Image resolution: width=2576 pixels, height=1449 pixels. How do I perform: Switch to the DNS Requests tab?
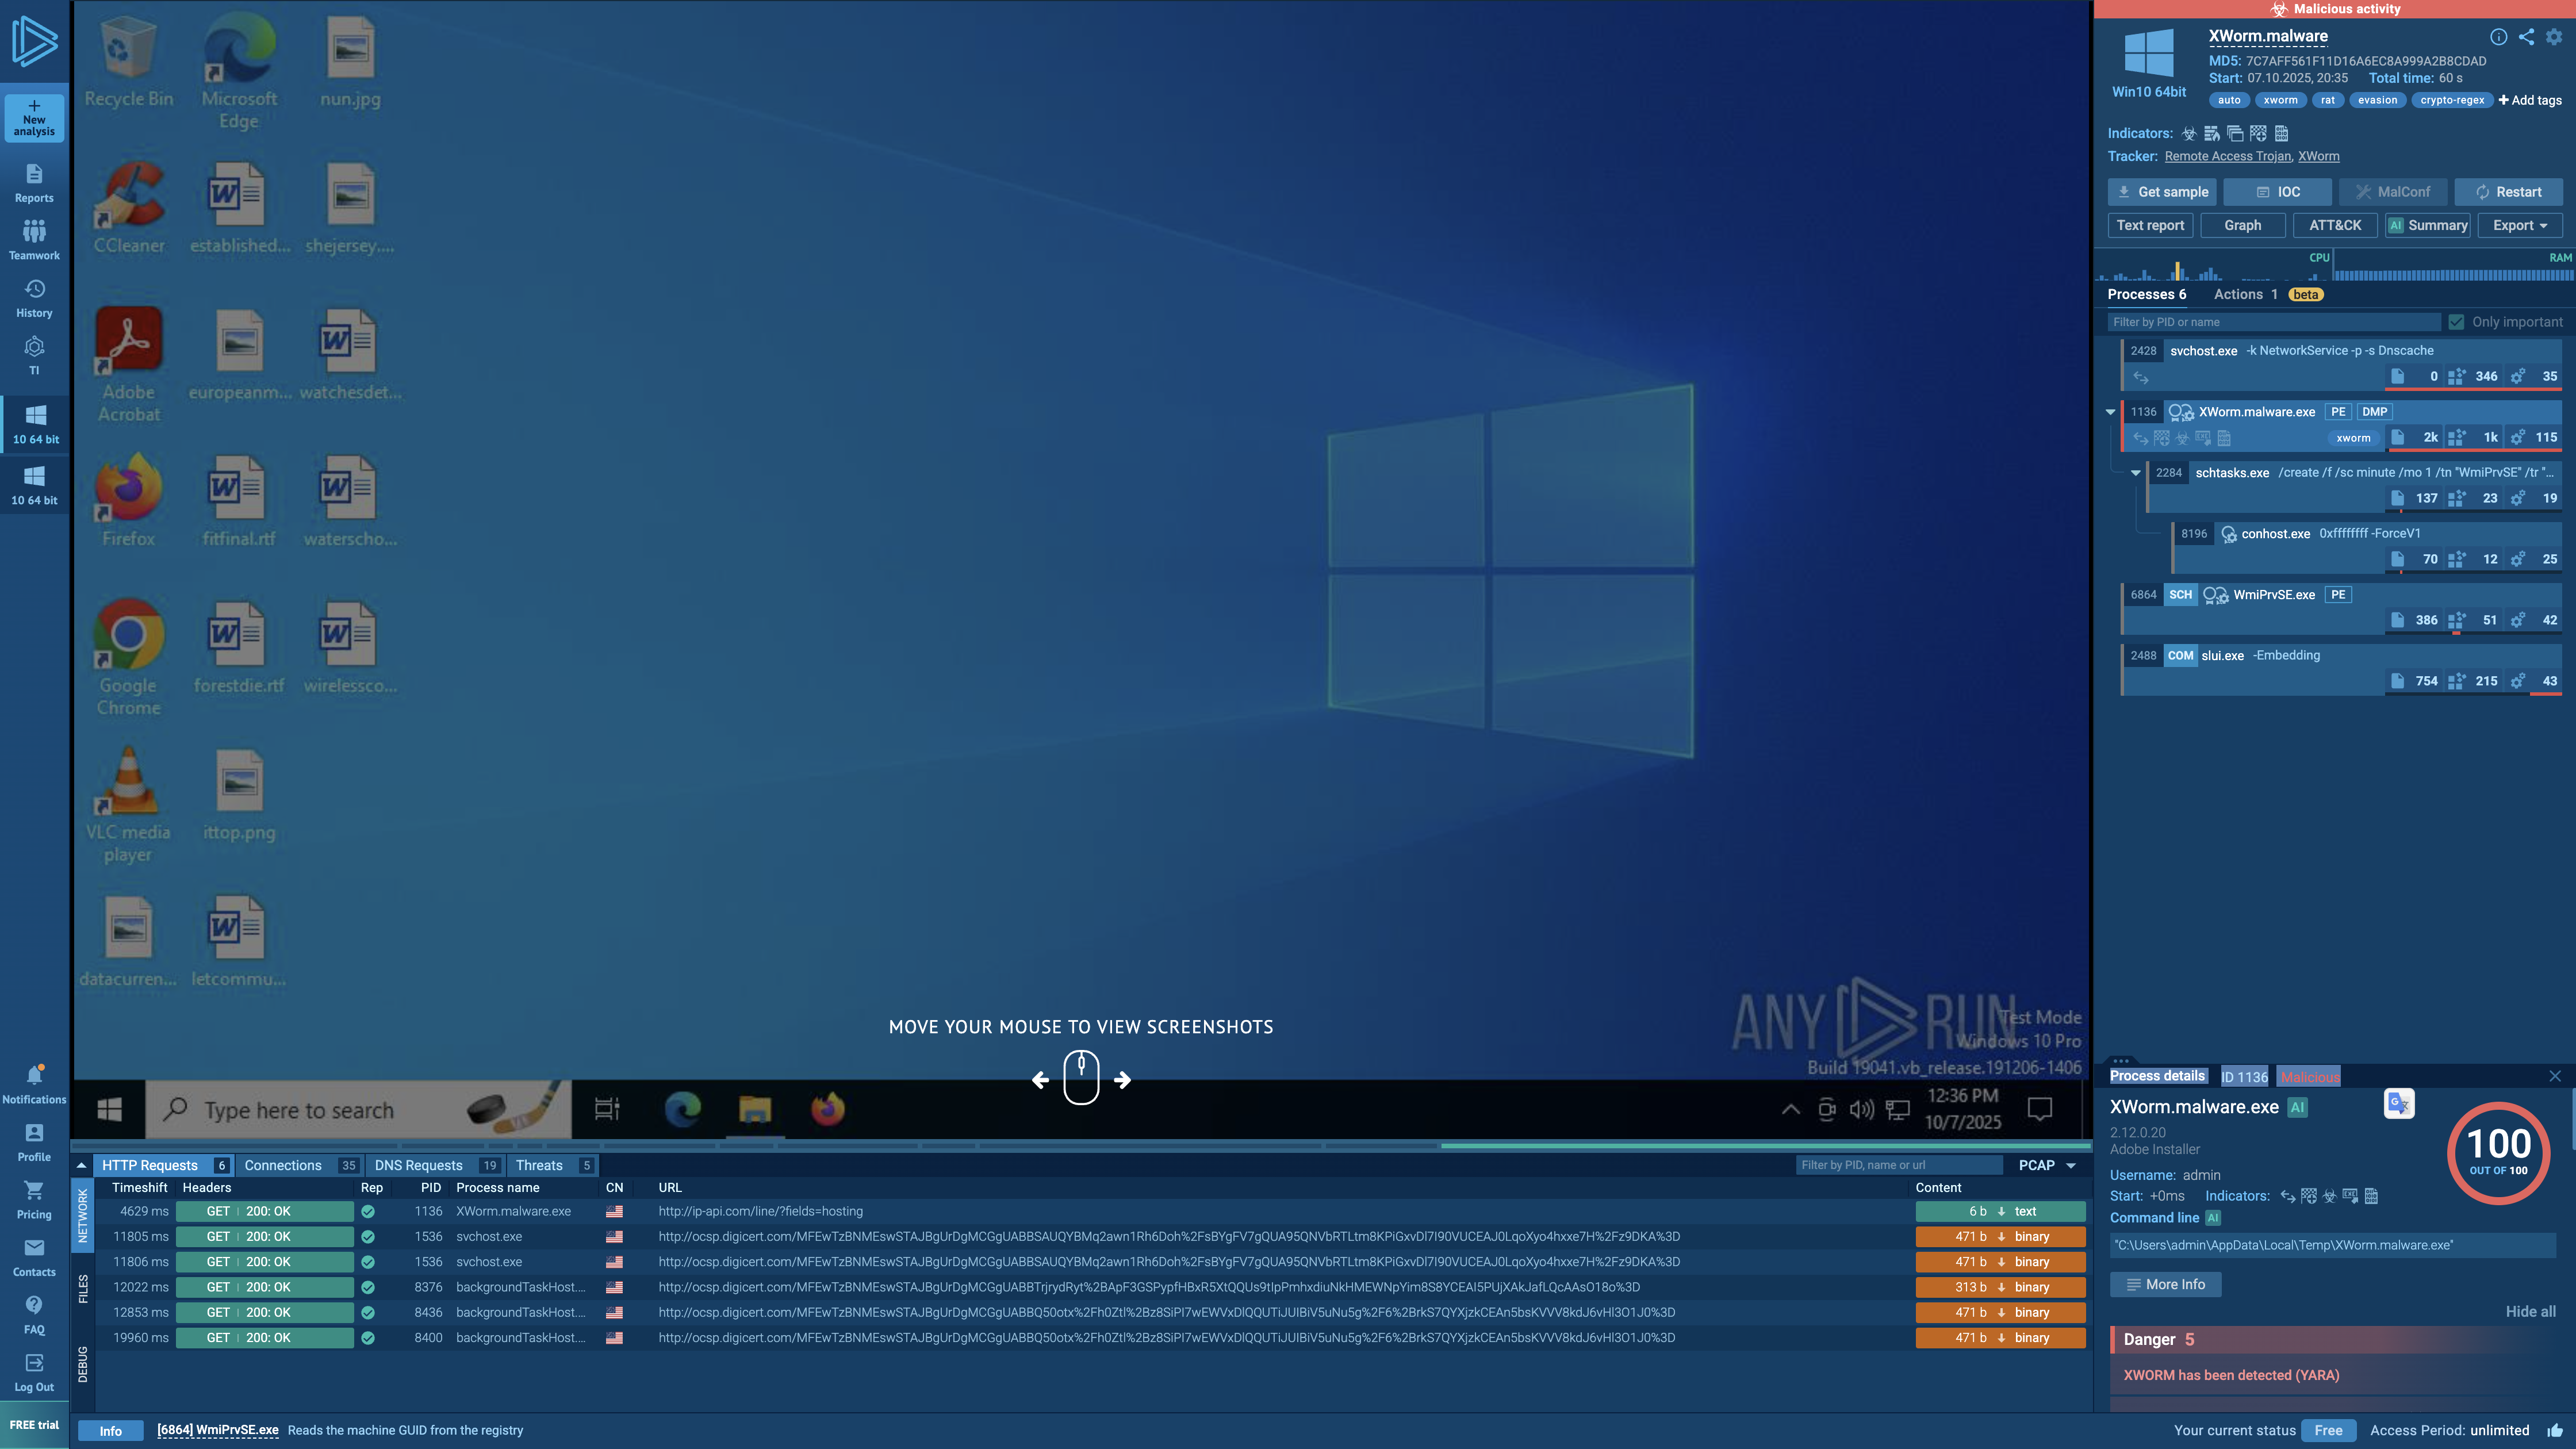418,1165
